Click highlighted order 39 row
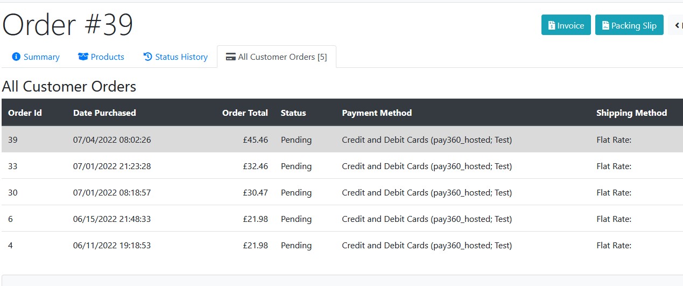The height and width of the screenshot is (286, 683). tap(342, 139)
